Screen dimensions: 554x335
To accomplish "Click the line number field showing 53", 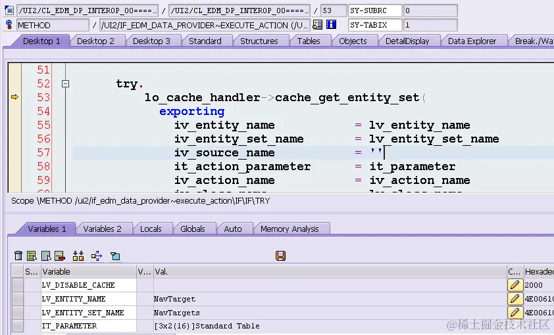I will (334, 11).
